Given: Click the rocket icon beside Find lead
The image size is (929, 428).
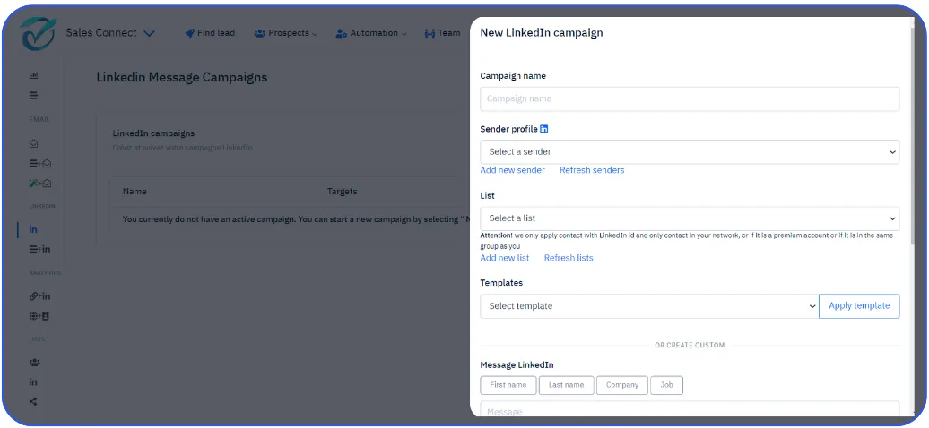Looking at the screenshot, I should 189,33.
